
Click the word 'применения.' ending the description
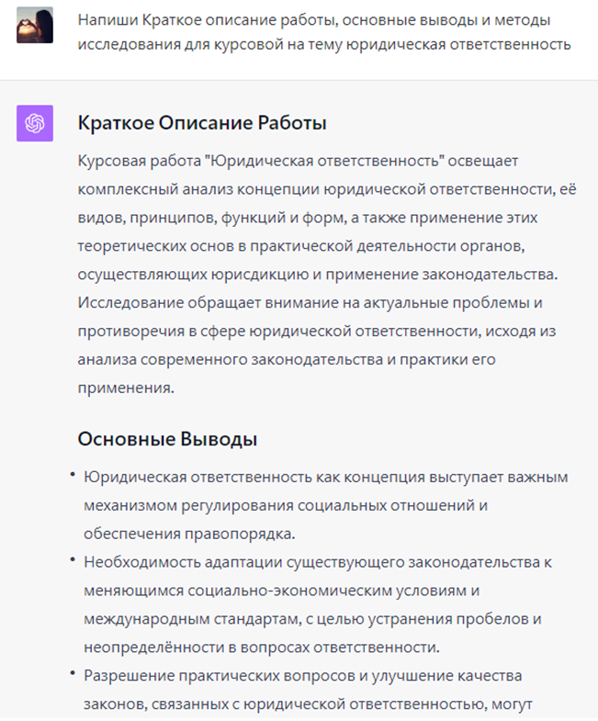[x=126, y=389]
